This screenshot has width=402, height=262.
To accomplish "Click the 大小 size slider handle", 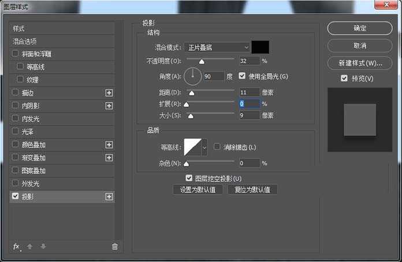I will pos(191,116).
